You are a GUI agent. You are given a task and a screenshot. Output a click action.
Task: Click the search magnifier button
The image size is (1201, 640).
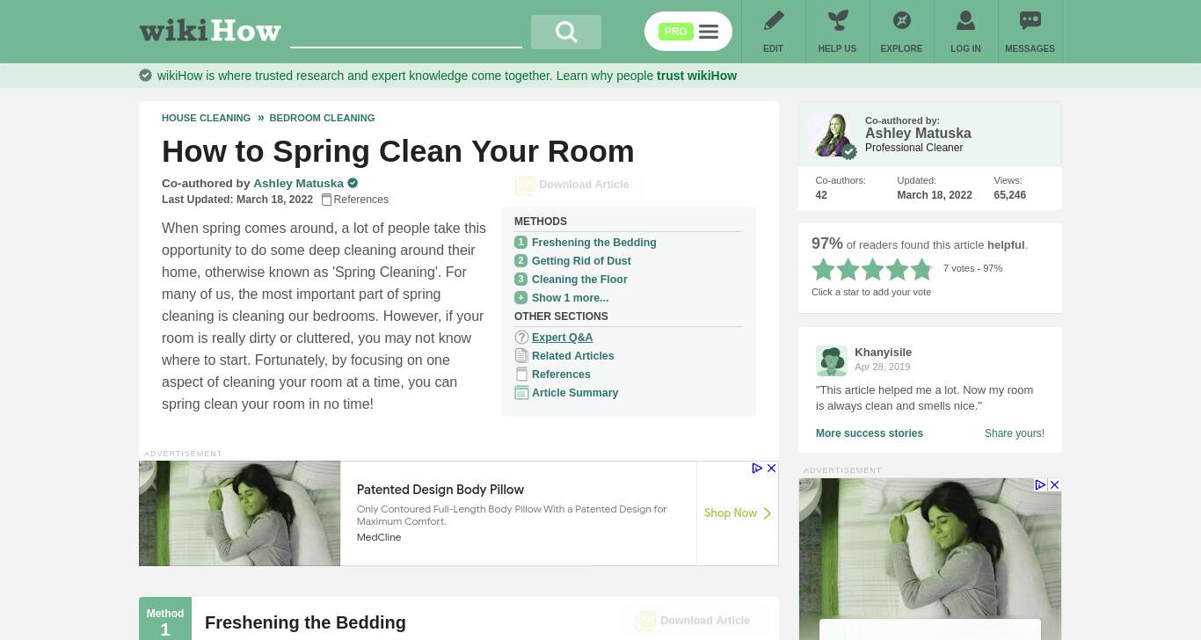pos(566,32)
